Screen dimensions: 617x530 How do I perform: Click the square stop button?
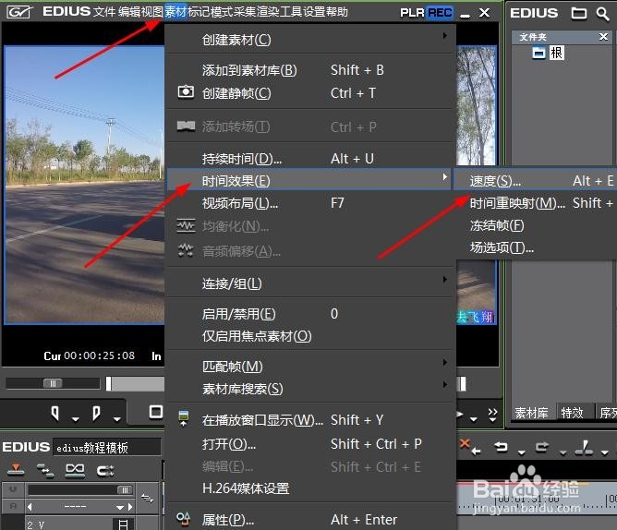[x=156, y=412]
